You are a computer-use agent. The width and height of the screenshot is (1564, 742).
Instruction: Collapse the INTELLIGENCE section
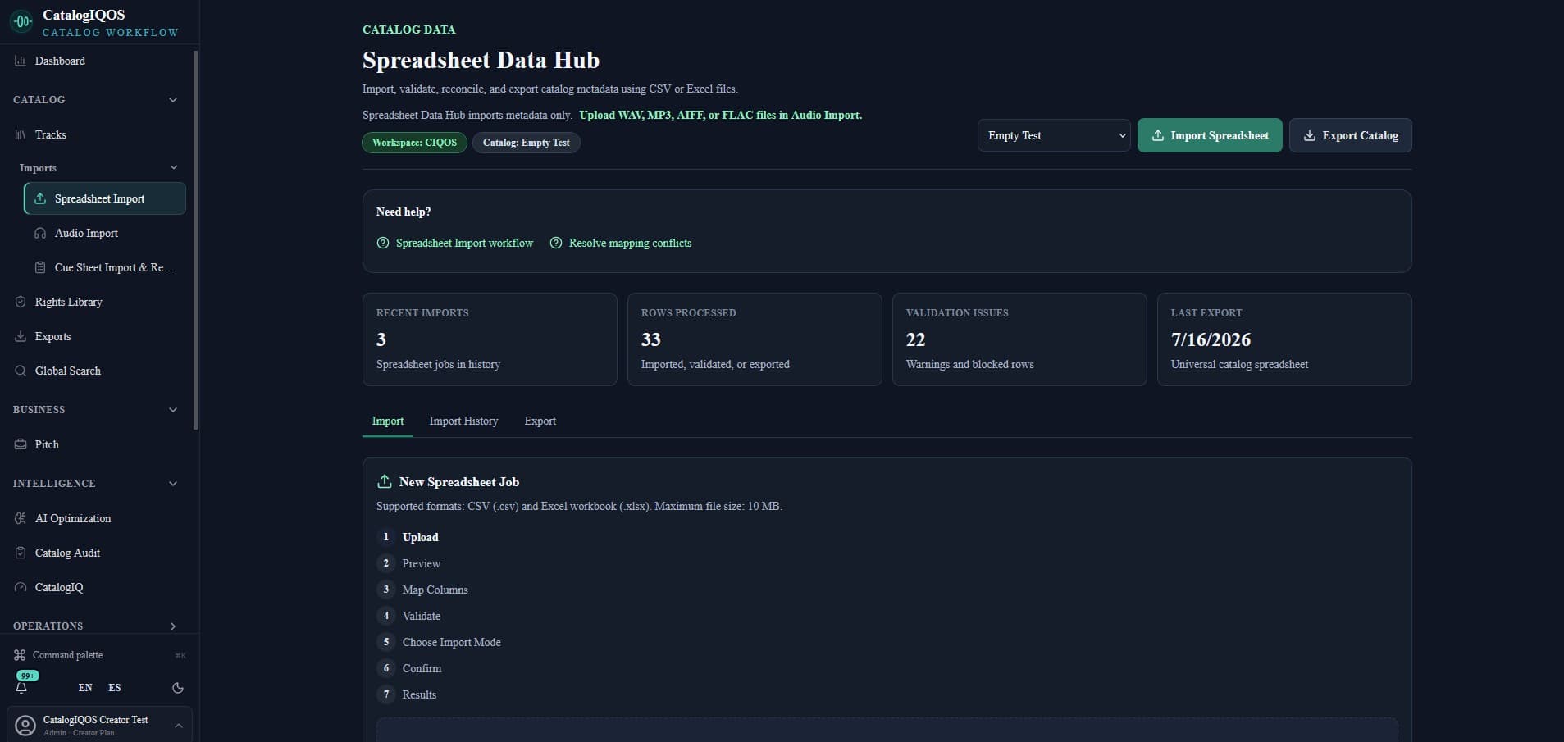pos(173,484)
